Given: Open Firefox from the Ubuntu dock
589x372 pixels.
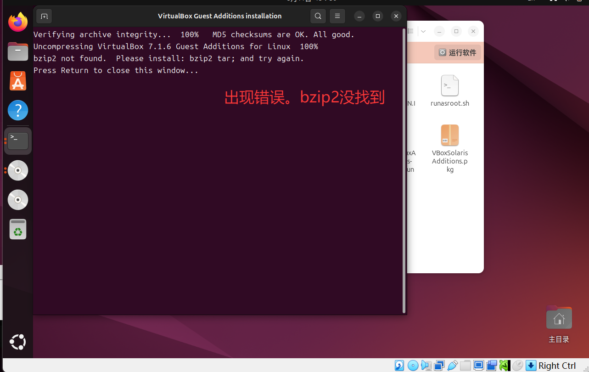Looking at the screenshot, I should [x=18, y=22].
